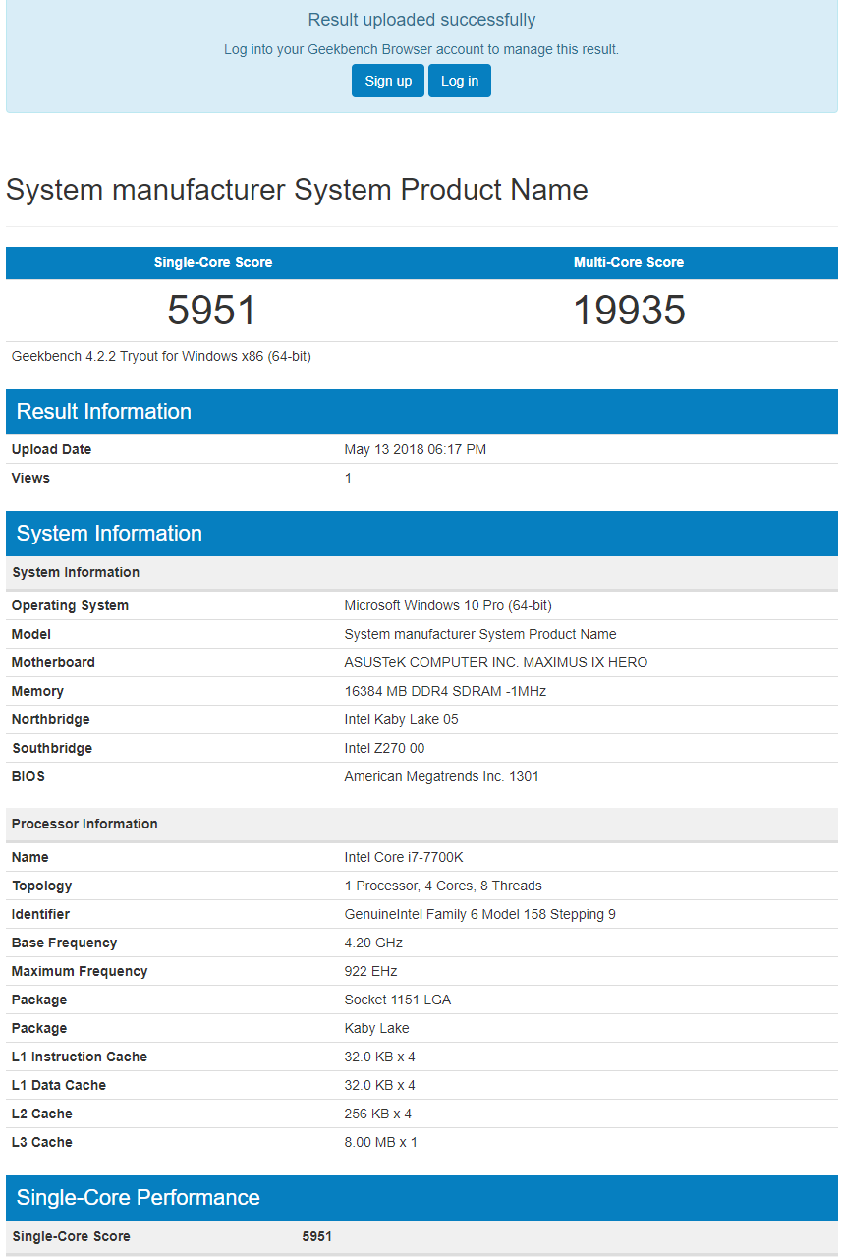Click the Single-Core Score column header
Viewport: 841px width, 1257px height.
pos(213,262)
